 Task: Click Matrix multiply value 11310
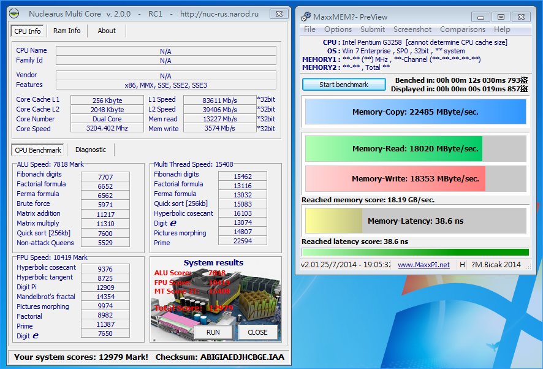[105, 224]
